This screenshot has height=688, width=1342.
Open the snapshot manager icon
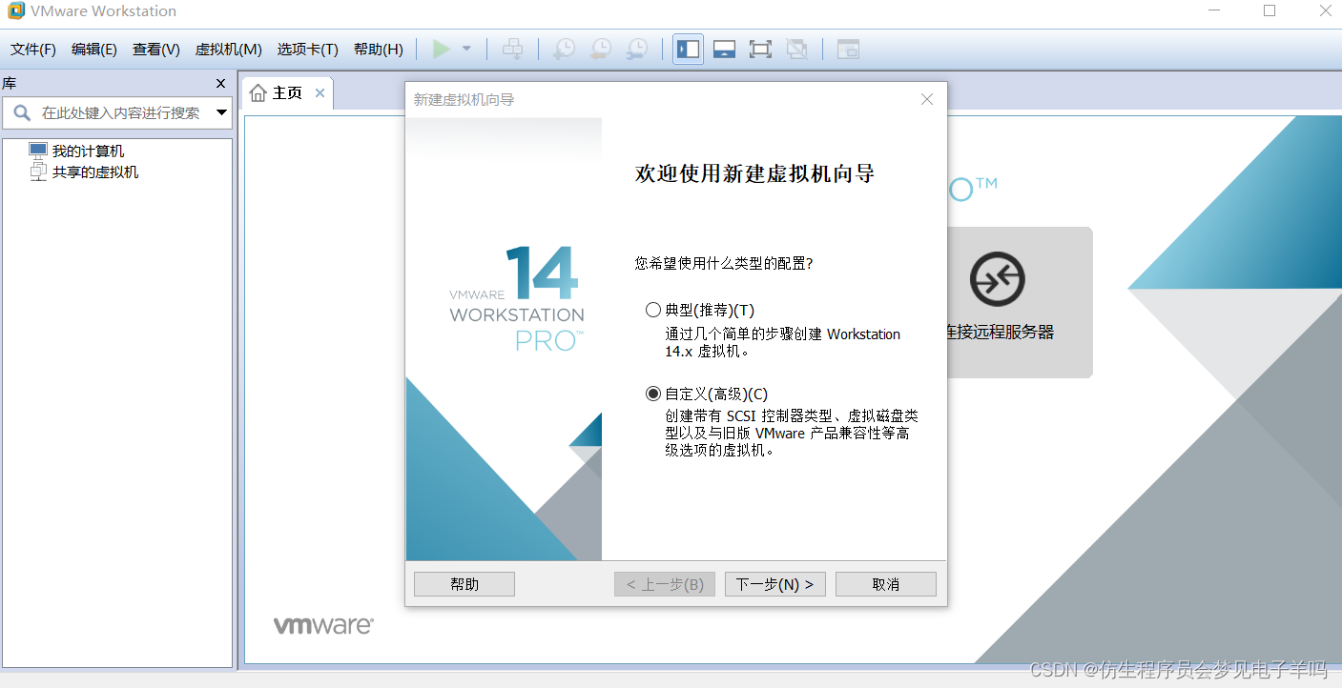[x=637, y=49]
